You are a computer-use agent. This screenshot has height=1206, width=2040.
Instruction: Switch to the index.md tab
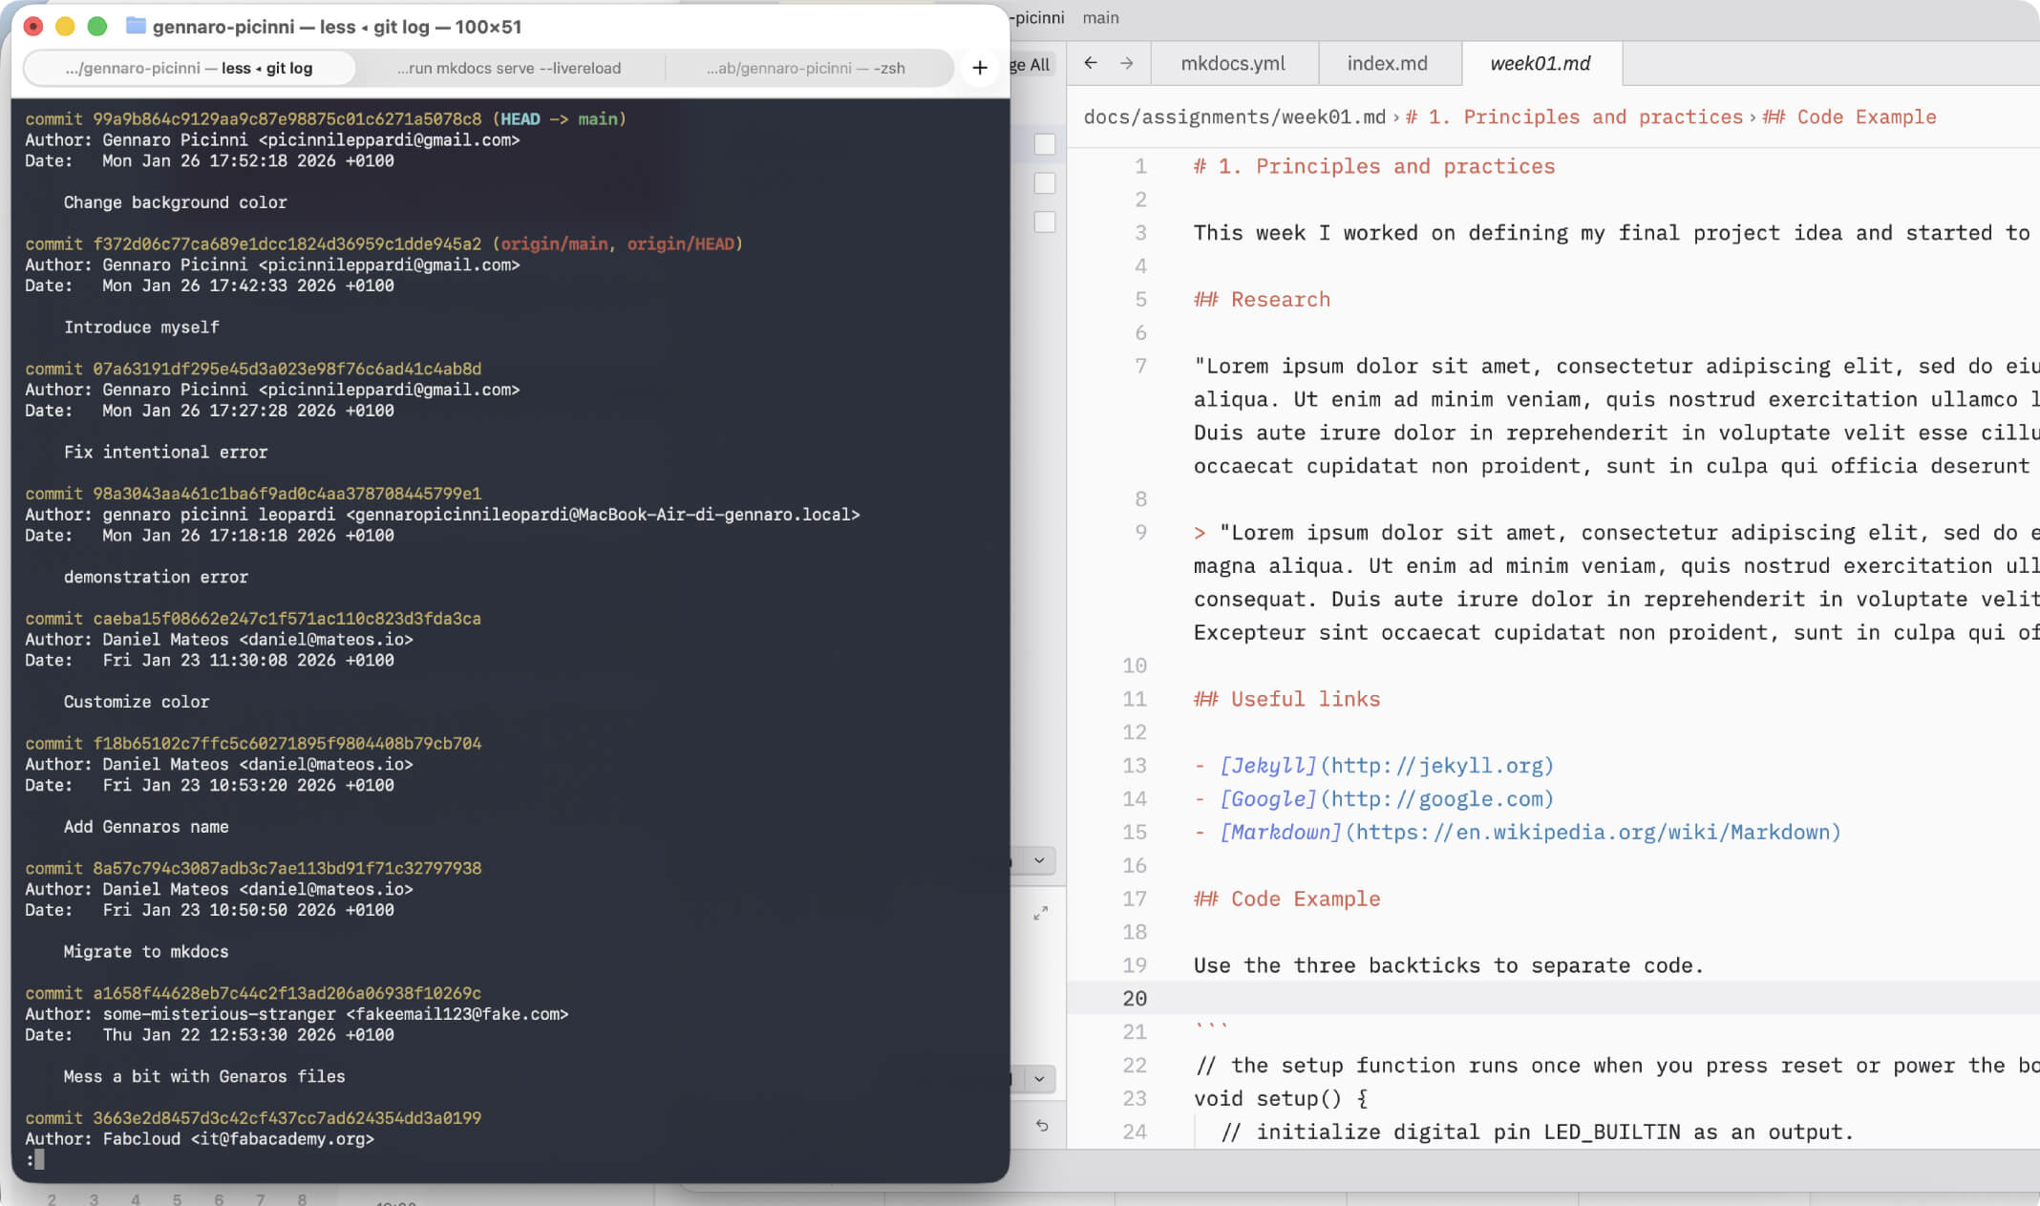tap(1387, 62)
